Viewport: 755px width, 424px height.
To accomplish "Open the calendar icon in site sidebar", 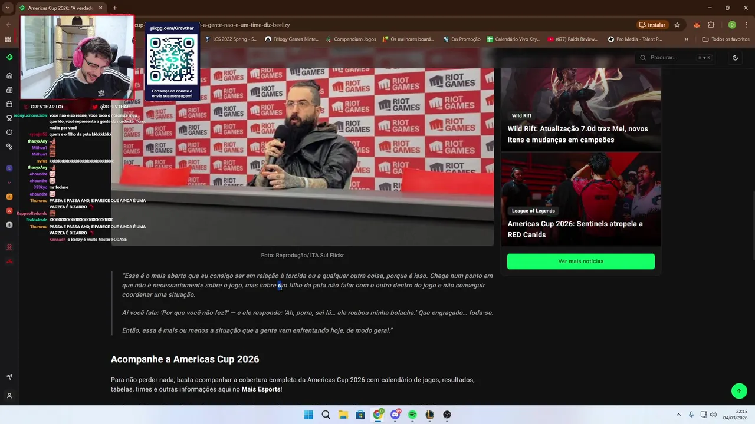I will (x=9, y=104).
